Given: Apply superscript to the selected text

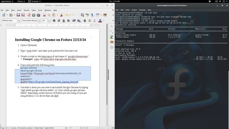Looking at the screenshot, I should (x=74, y=20).
